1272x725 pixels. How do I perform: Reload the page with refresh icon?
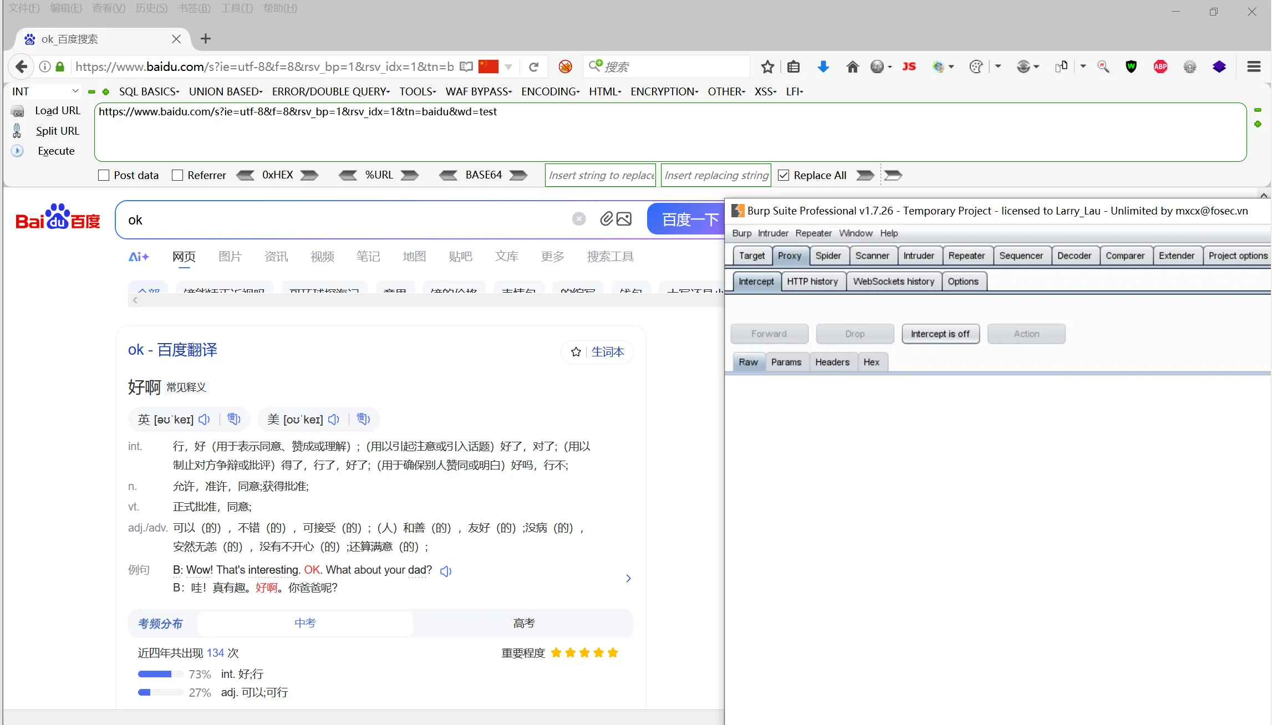pyautogui.click(x=533, y=67)
